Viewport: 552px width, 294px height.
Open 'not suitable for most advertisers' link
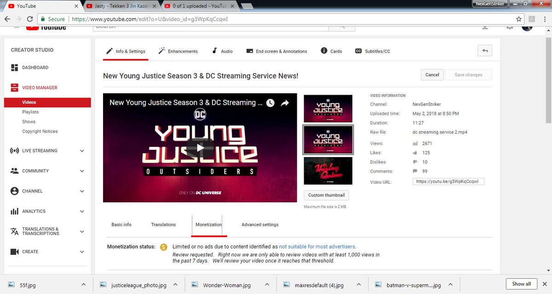click(x=317, y=247)
